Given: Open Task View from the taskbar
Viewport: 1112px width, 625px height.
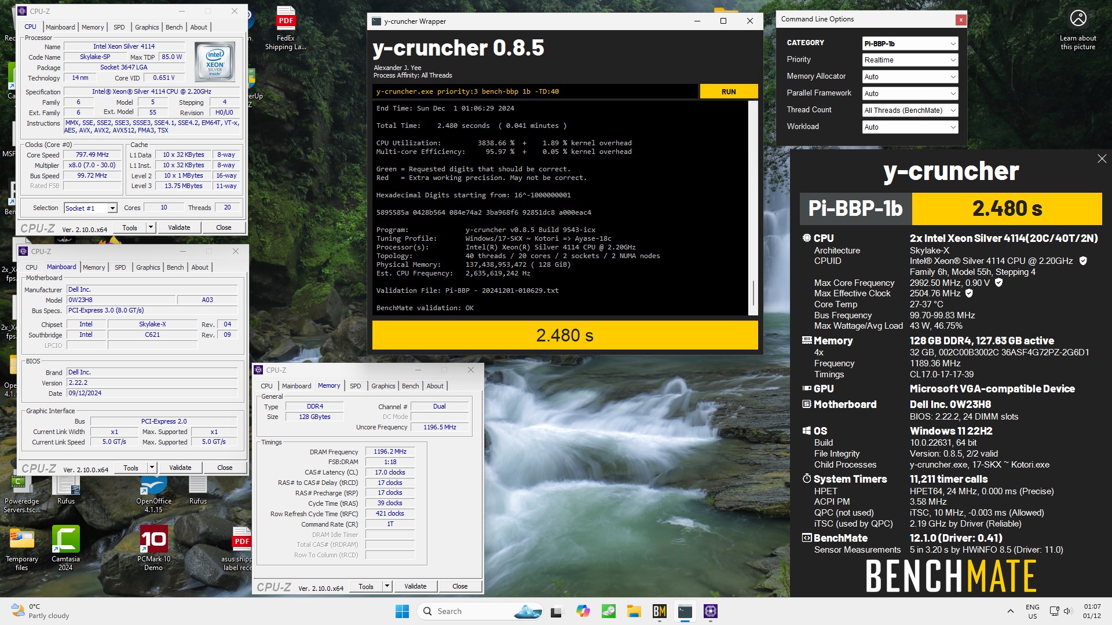Looking at the screenshot, I should tap(557, 611).
